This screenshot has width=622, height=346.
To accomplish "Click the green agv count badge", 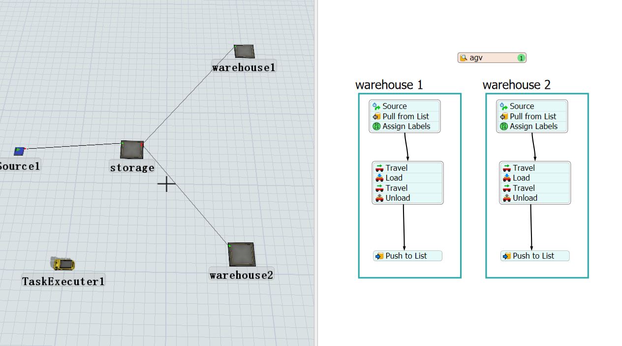I will click(521, 58).
